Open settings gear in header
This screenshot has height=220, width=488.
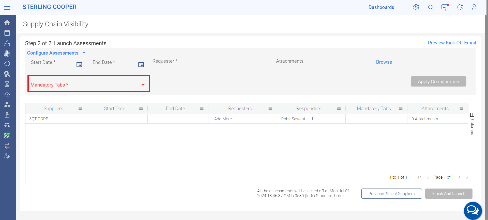coord(416,7)
